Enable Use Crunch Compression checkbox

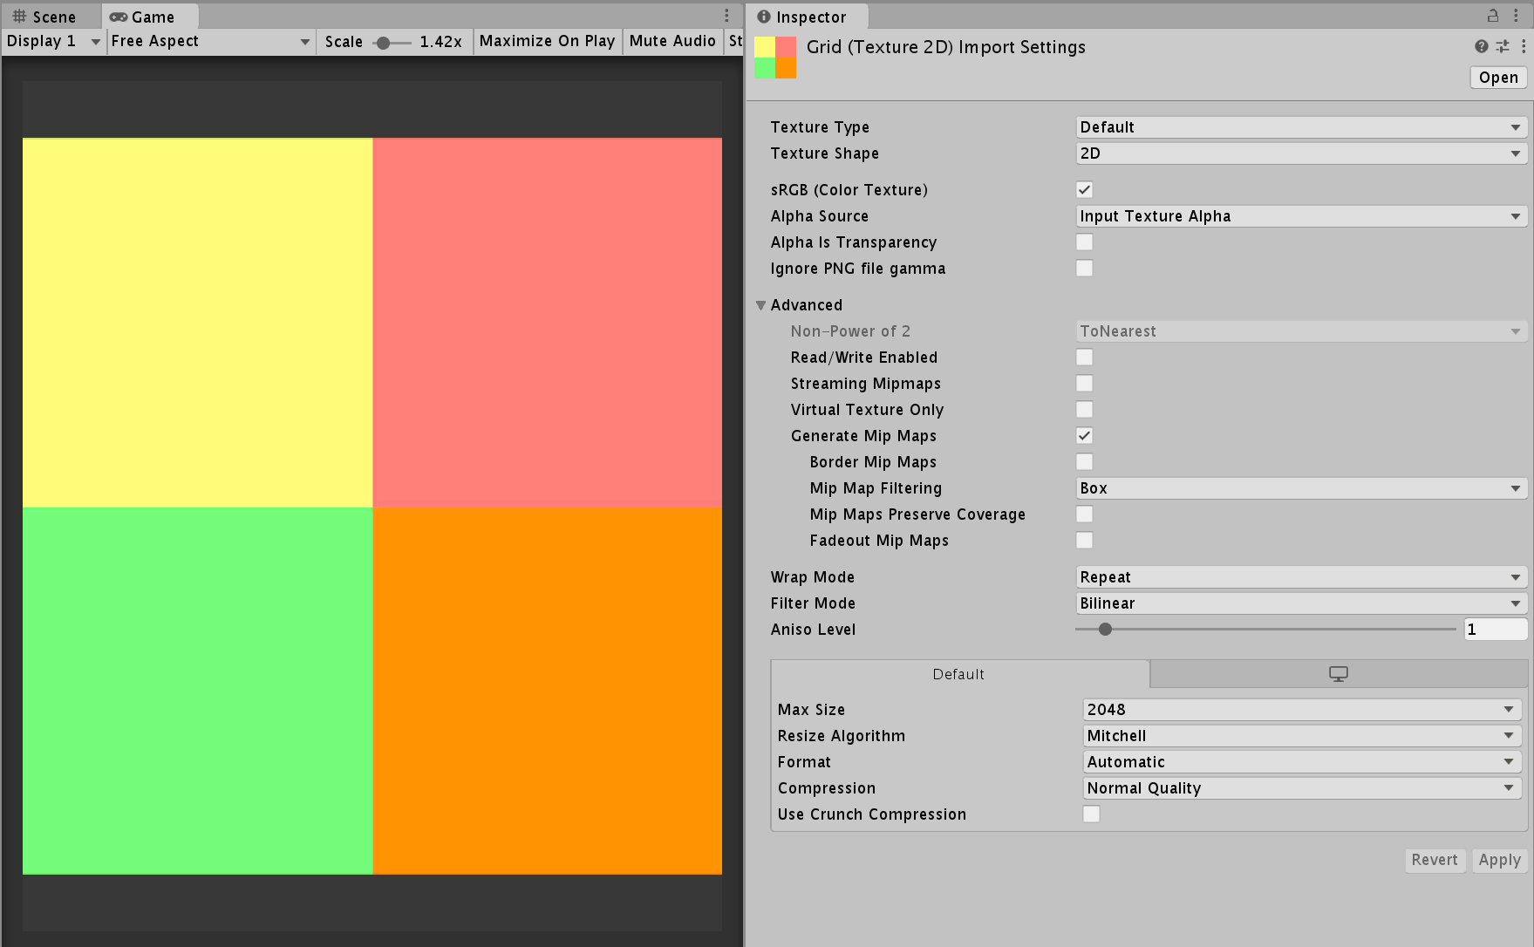tap(1091, 814)
